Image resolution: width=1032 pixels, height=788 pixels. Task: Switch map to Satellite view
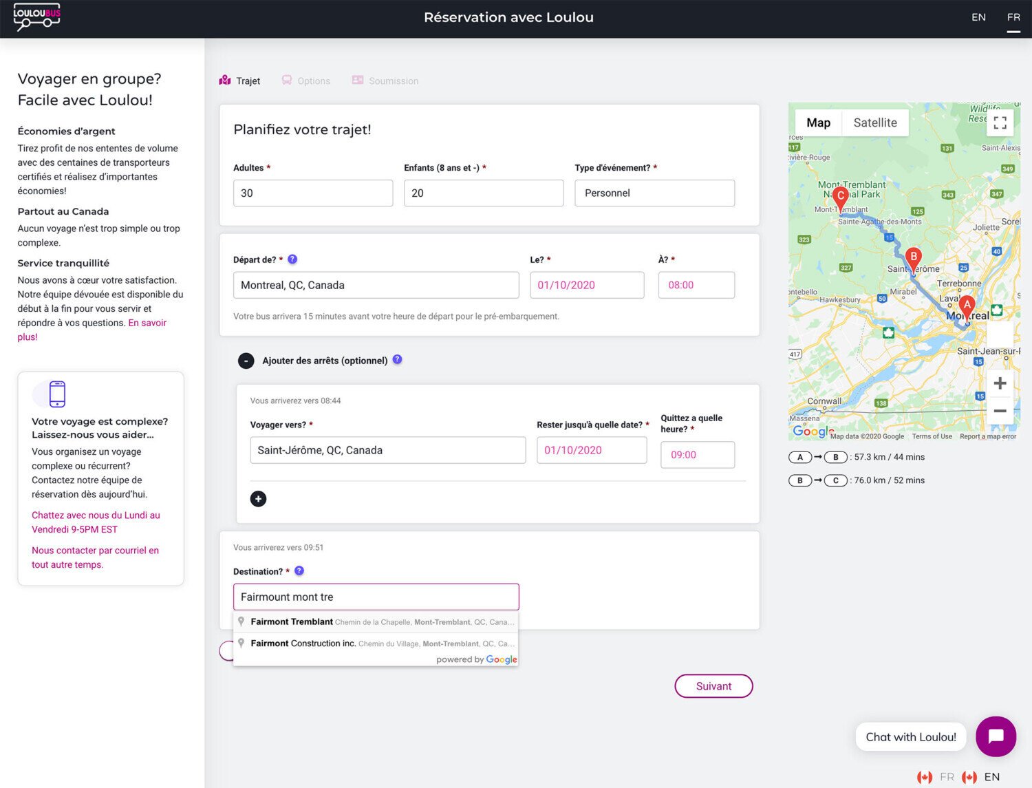(875, 123)
